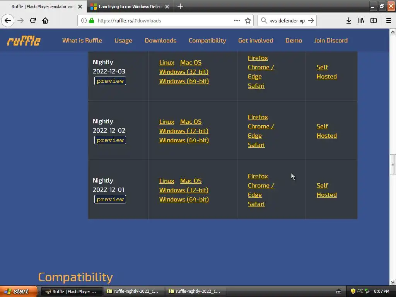Get Firefox extension for 2022-12-03

258,58
